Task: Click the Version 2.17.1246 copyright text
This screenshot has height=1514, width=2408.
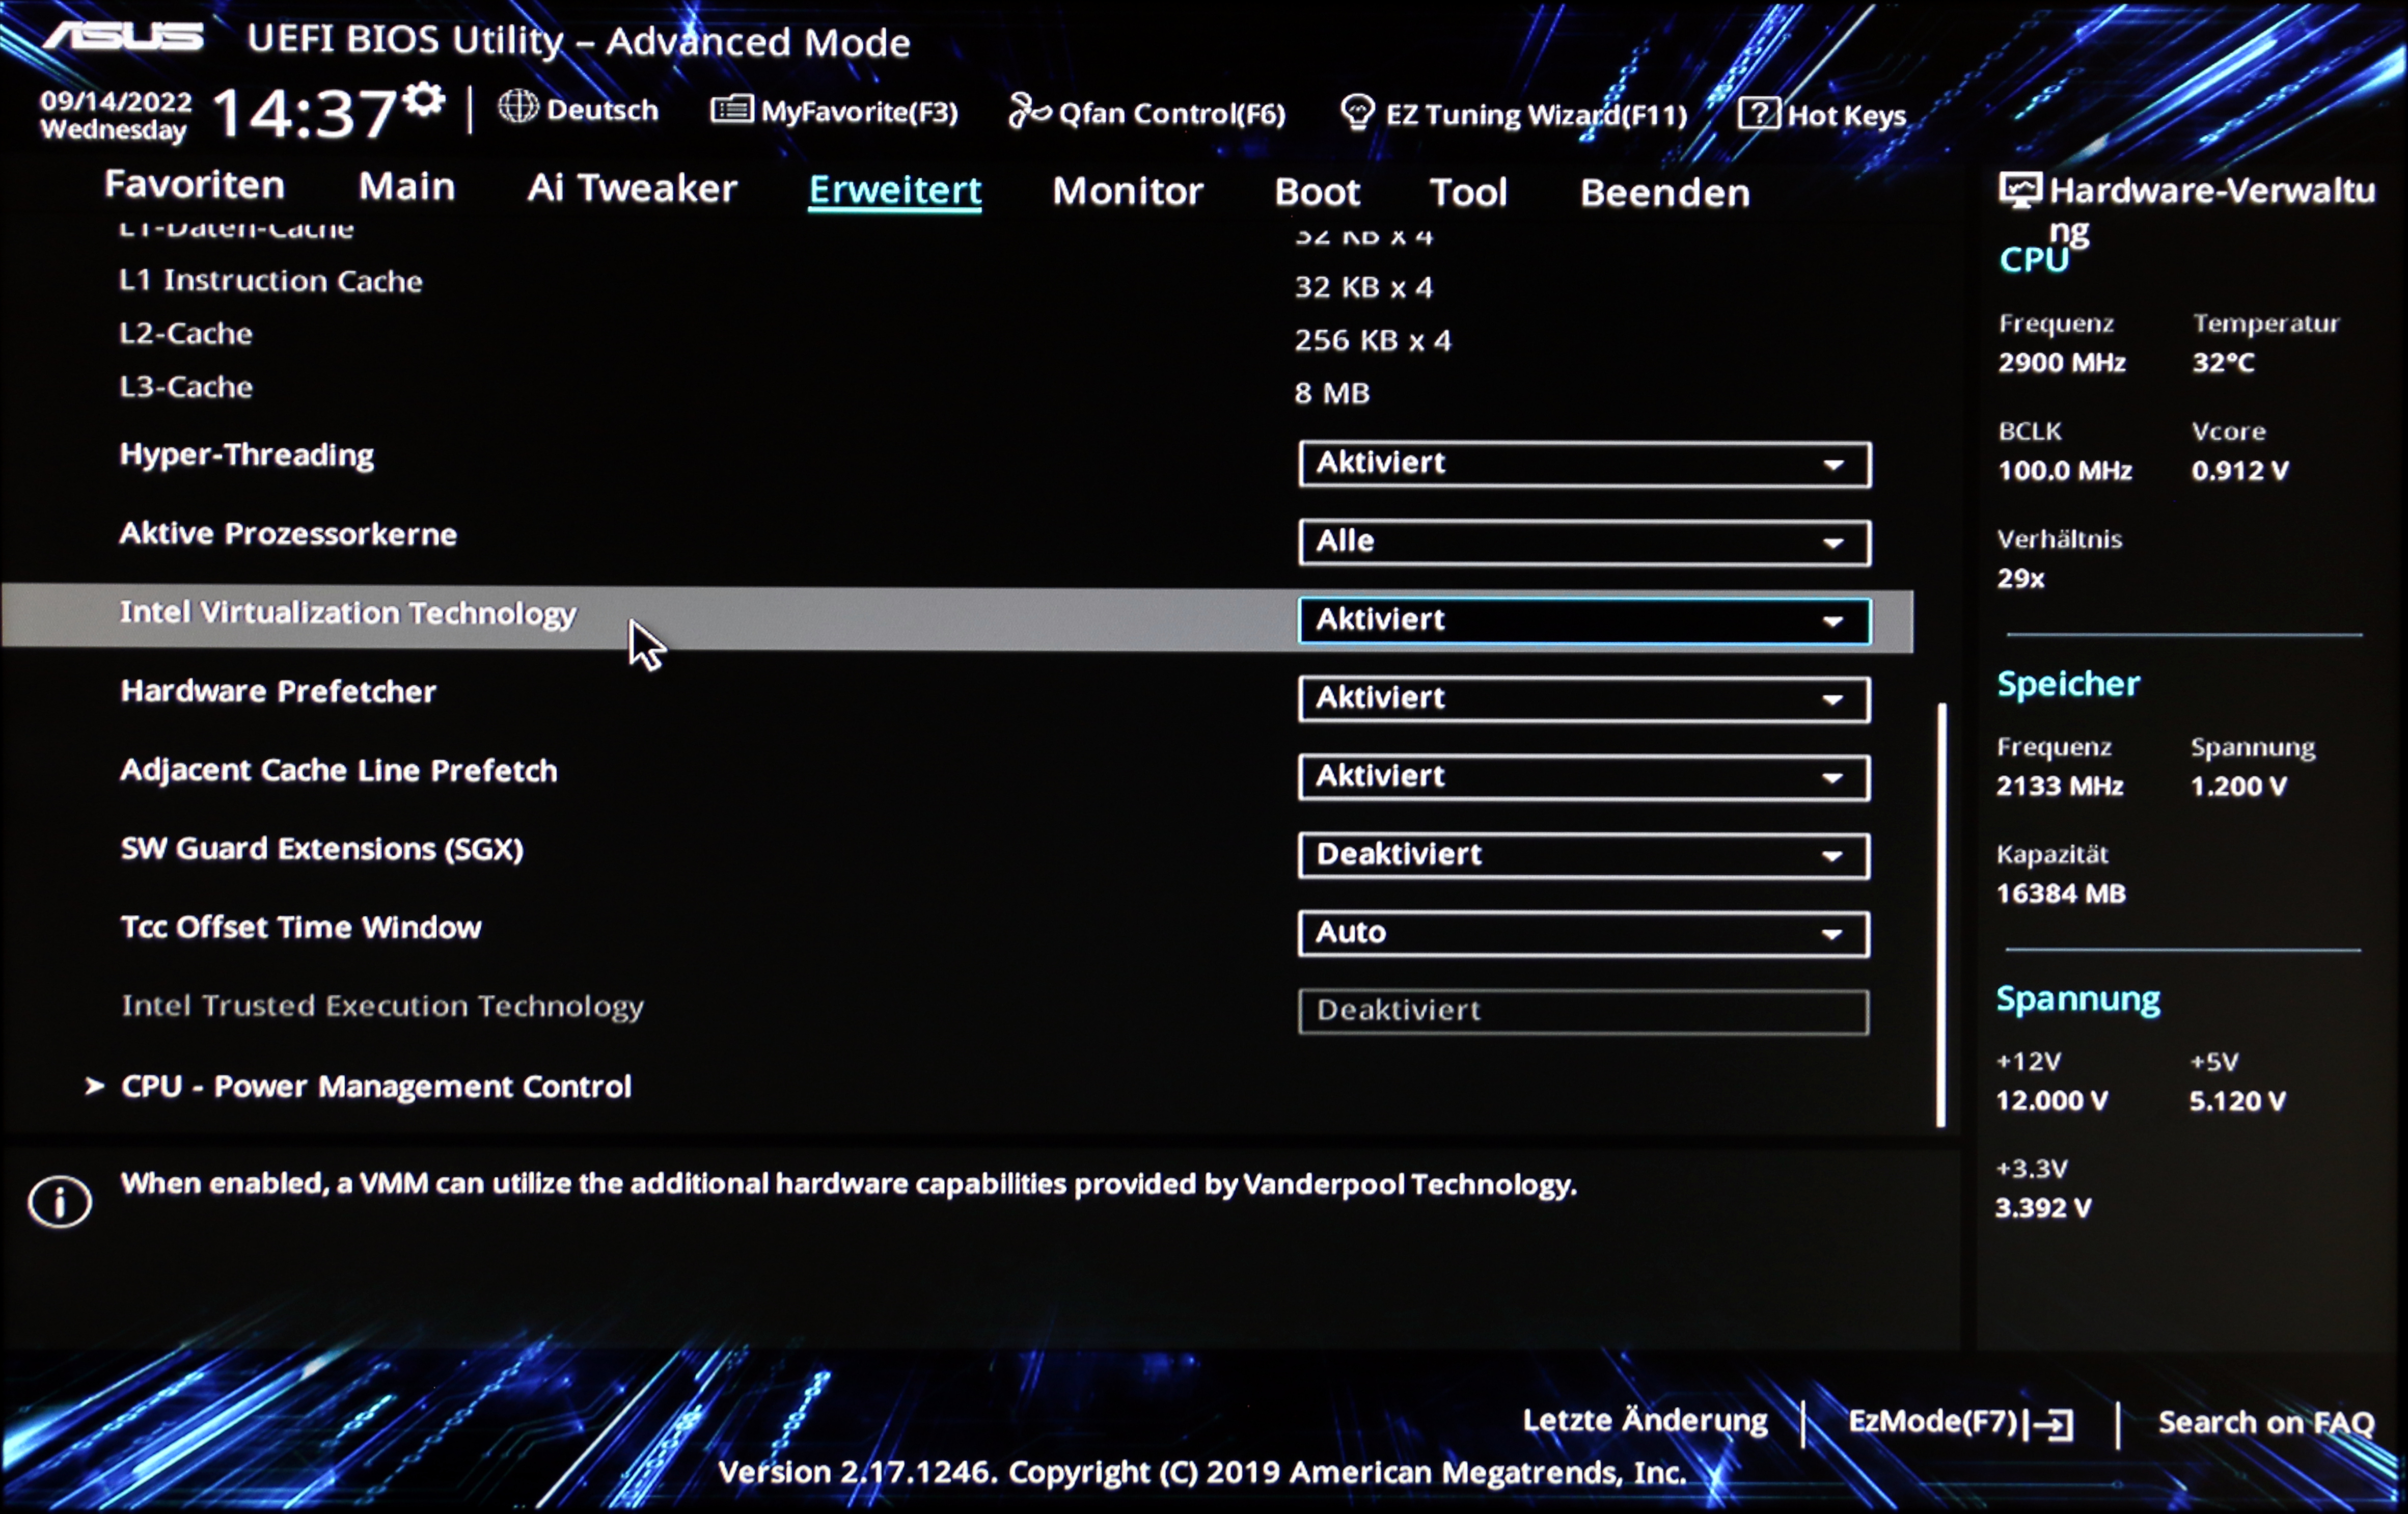Action: [1202, 1473]
